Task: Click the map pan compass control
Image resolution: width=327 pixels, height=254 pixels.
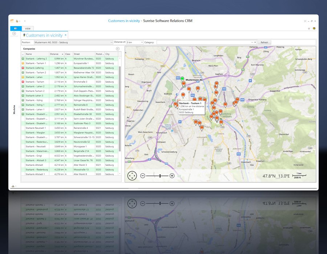Action: click(132, 176)
